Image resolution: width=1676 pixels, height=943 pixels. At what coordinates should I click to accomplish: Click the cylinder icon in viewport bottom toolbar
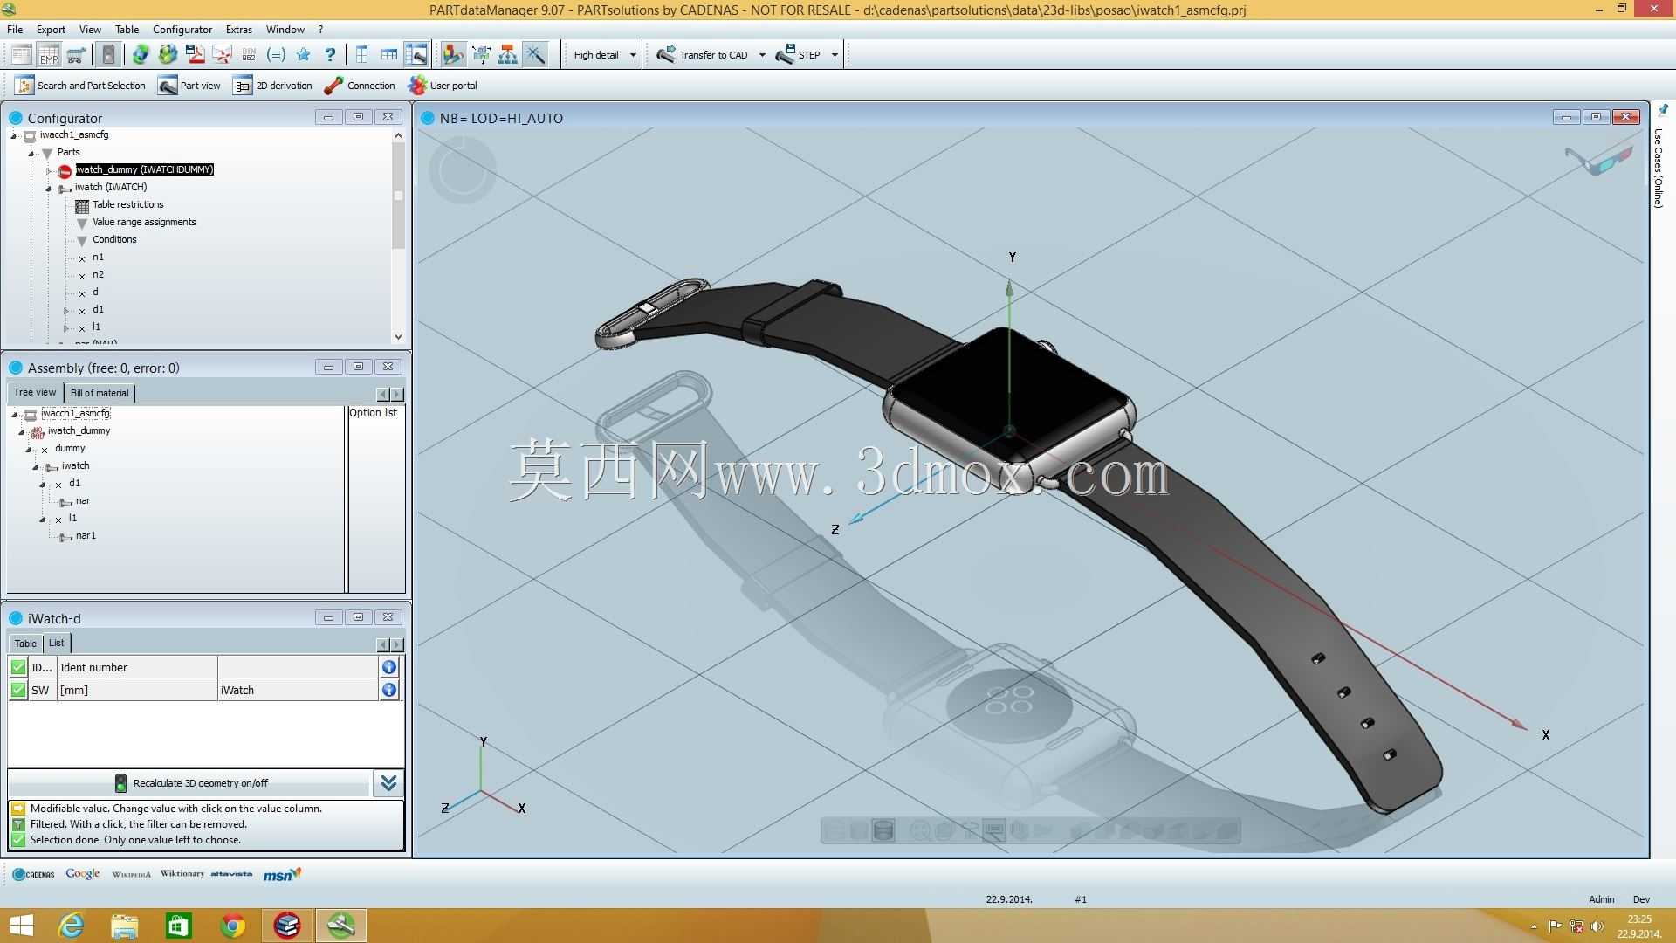(x=883, y=830)
